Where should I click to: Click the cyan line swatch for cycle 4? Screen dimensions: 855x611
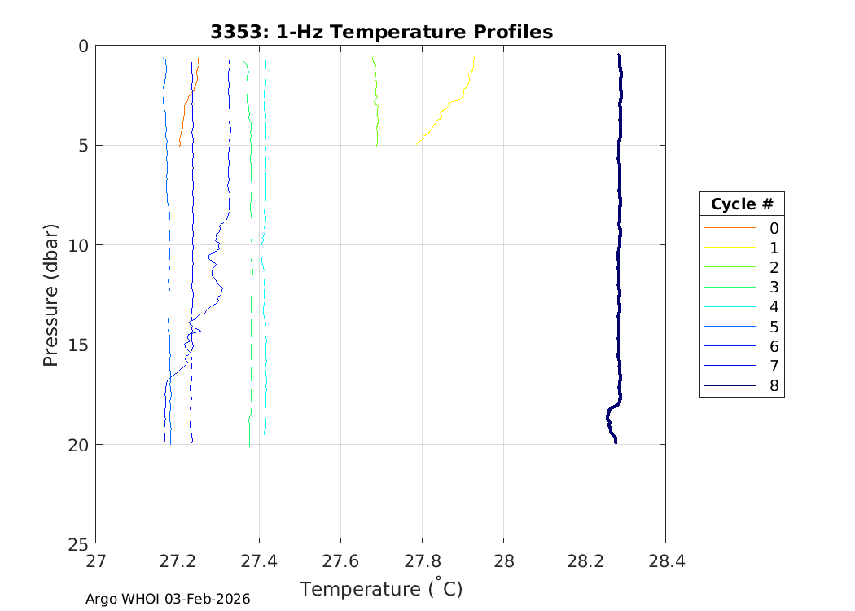click(729, 307)
